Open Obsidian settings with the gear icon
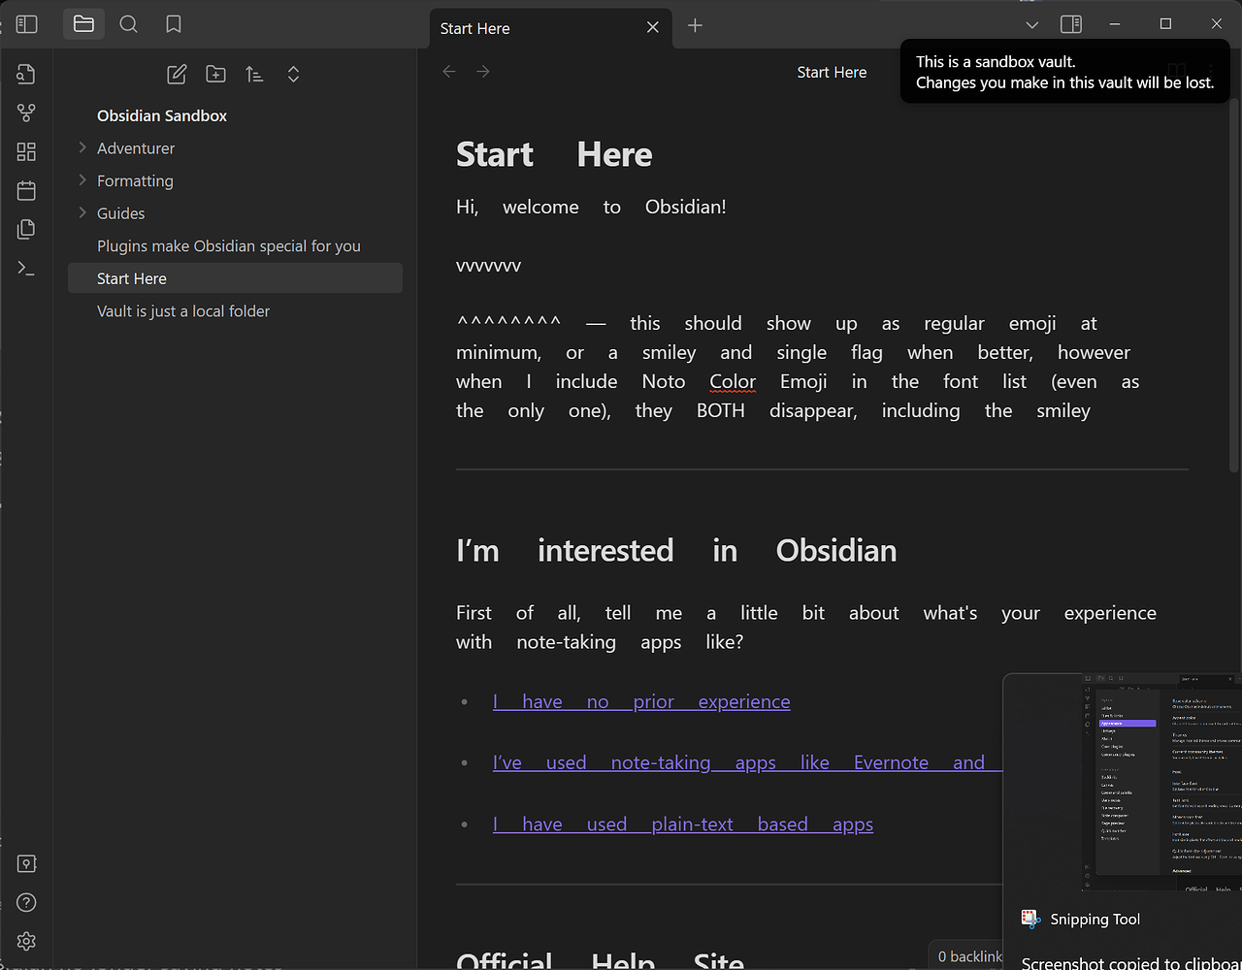Image resolution: width=1242 pixels, height=970 pixels. pyautogui.click(x=25, y=941)
